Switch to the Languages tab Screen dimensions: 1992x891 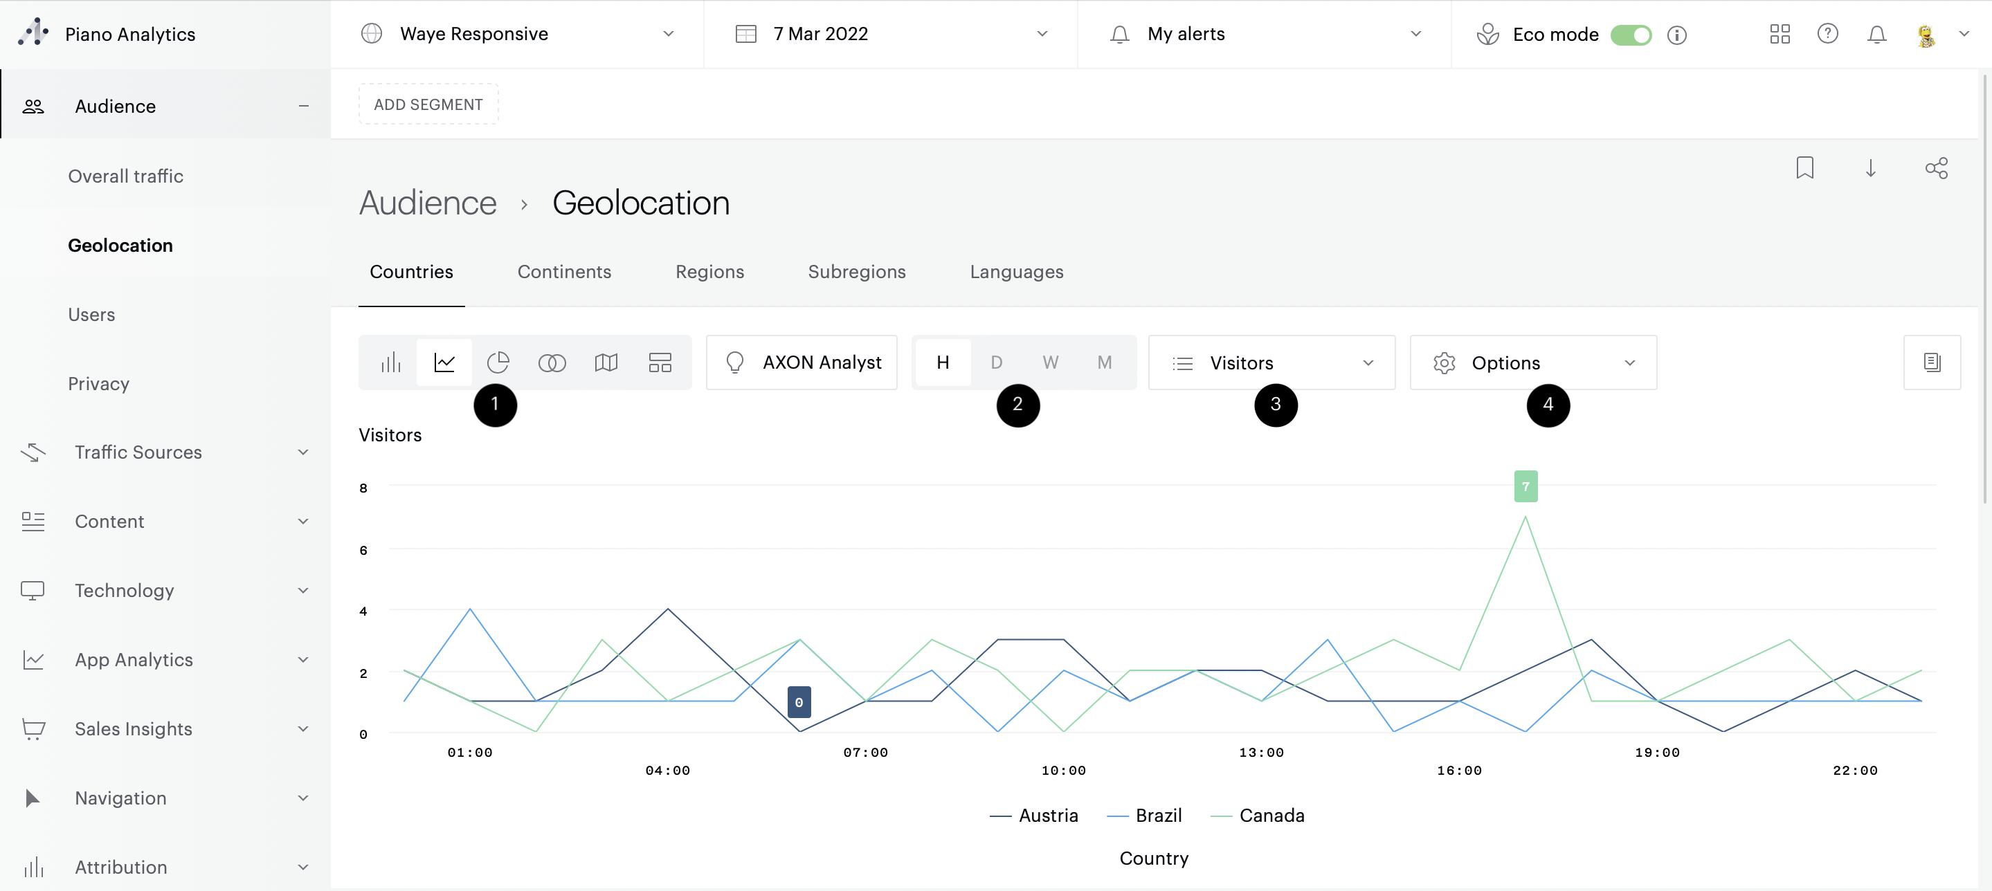coord(1016,272)
